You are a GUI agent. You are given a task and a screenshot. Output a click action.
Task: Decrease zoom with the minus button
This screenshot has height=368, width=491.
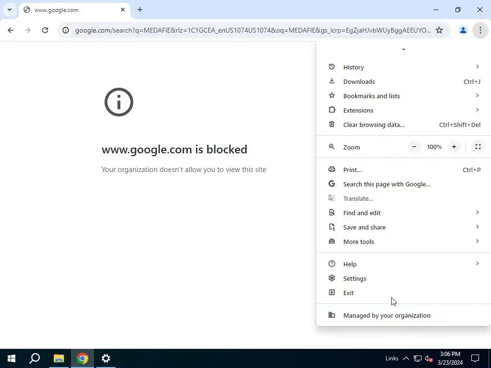414,147
